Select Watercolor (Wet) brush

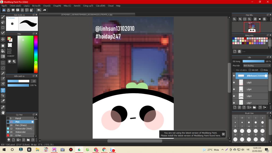coord(20,129)
